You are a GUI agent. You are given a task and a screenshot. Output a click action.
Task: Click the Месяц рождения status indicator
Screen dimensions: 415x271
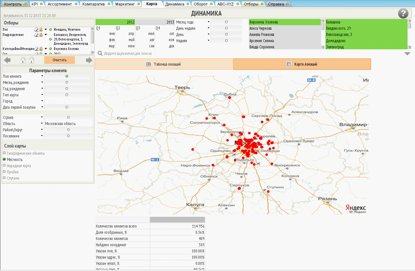[x=67, y=82]
